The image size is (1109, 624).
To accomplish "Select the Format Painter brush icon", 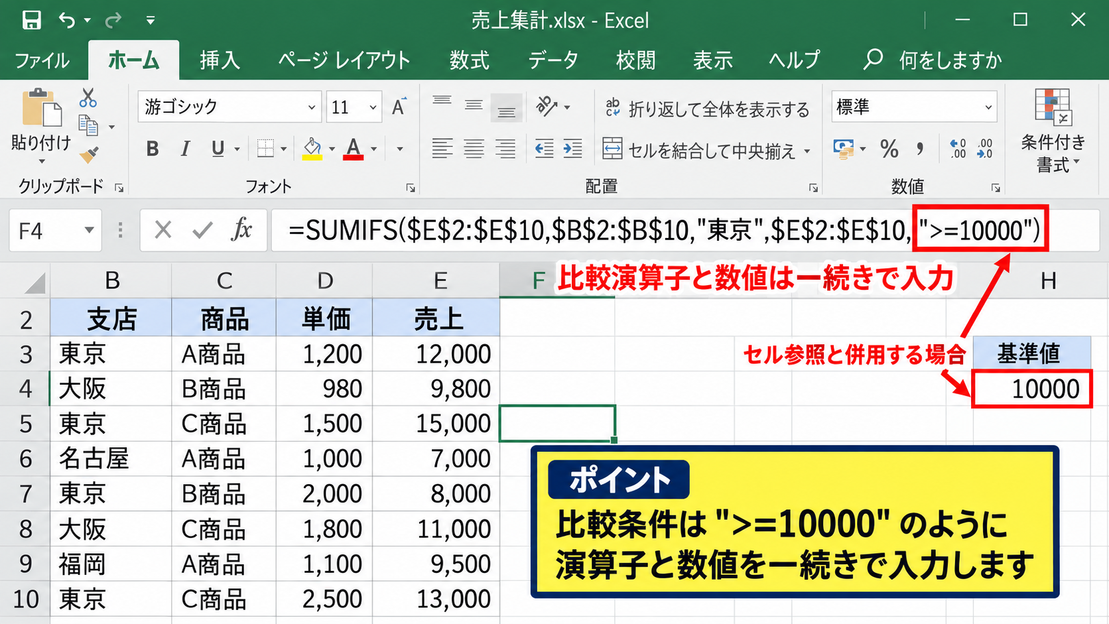I will point(89,154).
